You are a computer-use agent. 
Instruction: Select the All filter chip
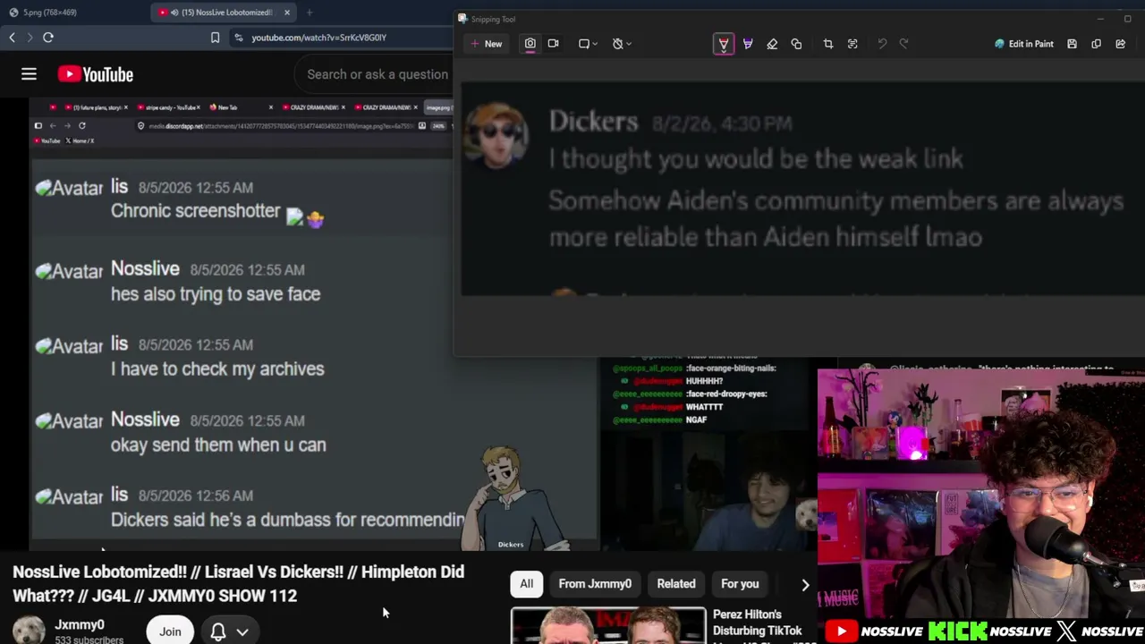pyautogui.click(x=527, y=584)
